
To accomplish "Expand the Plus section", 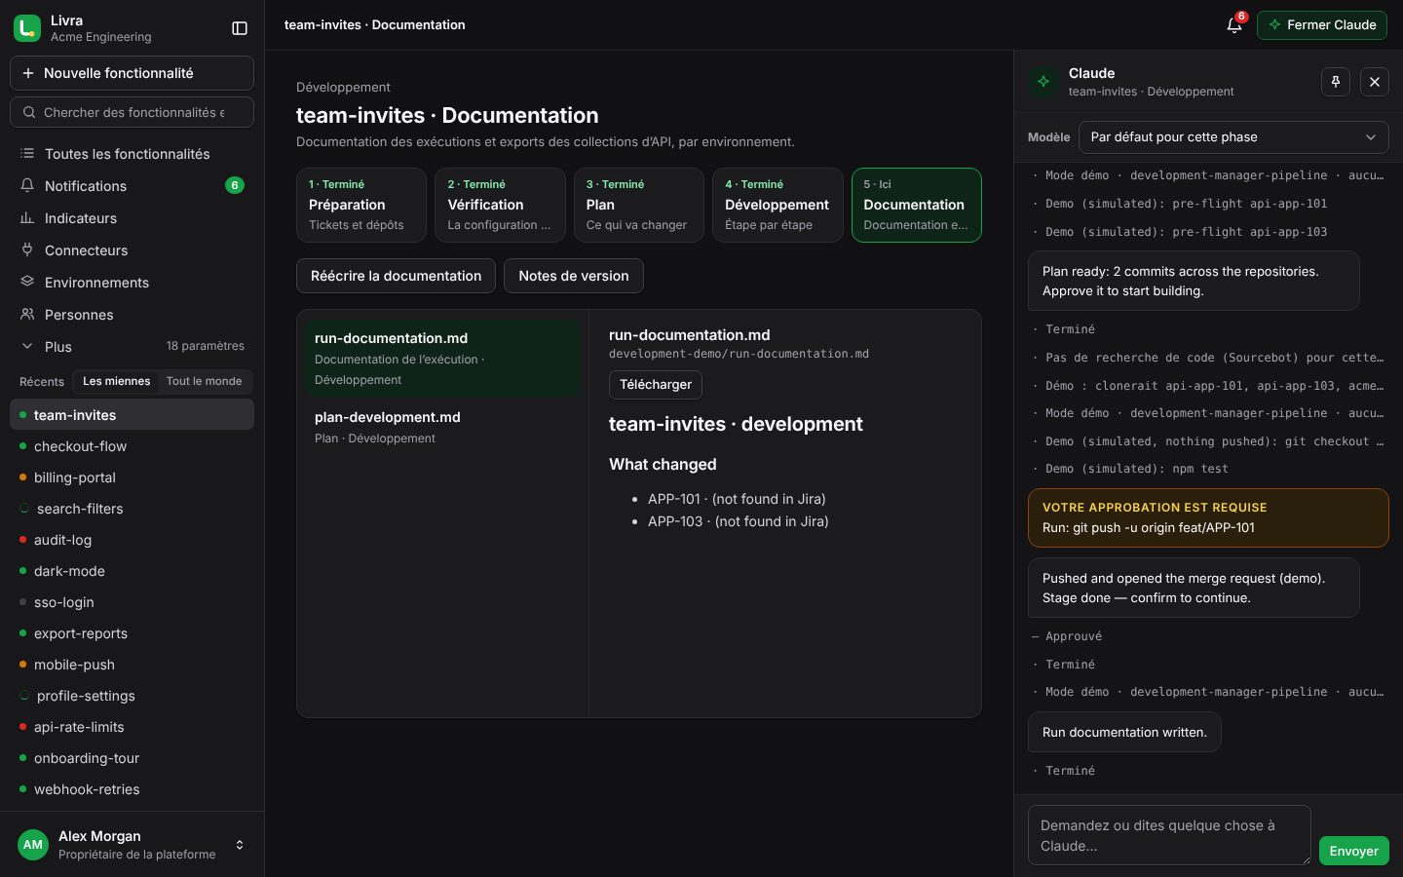I will [132, 347].
